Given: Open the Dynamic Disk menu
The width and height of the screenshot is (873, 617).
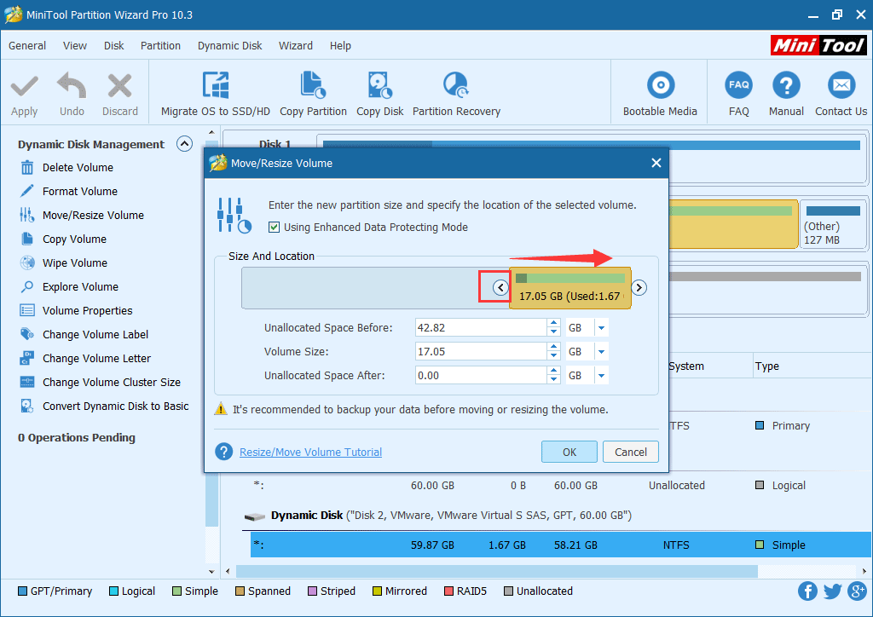Looking at the screenshot, I should pos(229,46).
